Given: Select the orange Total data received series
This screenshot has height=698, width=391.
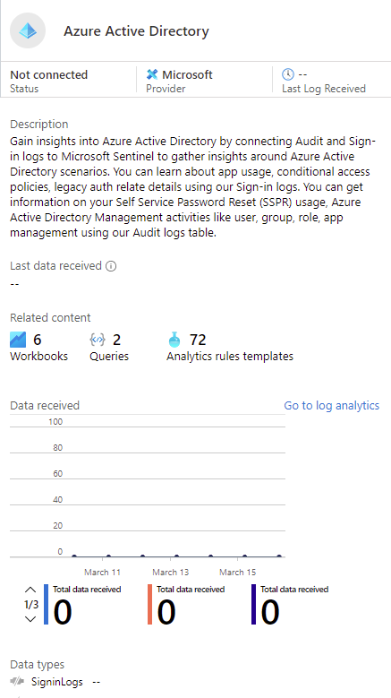Looking at the screenshot, I should (187, 605).
